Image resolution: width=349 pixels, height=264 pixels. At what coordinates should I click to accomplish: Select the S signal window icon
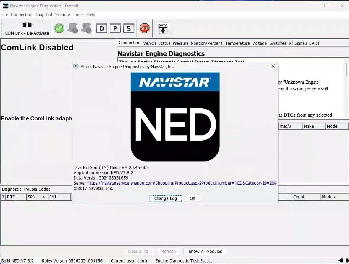129,28
